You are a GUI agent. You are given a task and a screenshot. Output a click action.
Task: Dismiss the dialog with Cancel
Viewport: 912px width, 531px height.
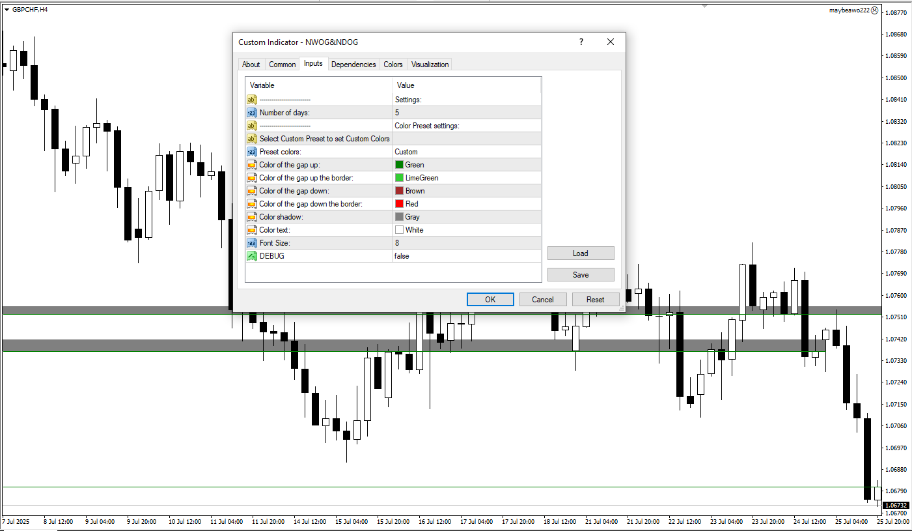(543, 300)
